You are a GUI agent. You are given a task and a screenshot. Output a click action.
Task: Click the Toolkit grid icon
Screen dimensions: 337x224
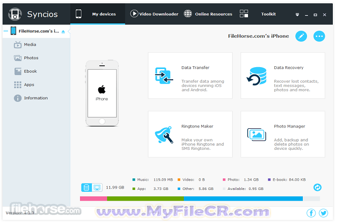(x=244, y=14)
